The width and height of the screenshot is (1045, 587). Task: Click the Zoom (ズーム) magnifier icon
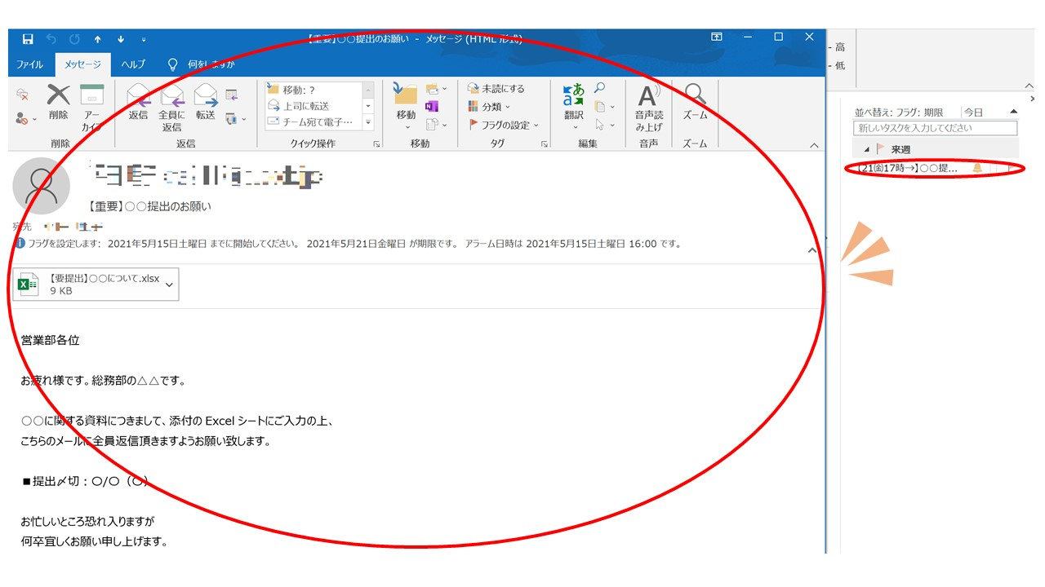(695, 98)
